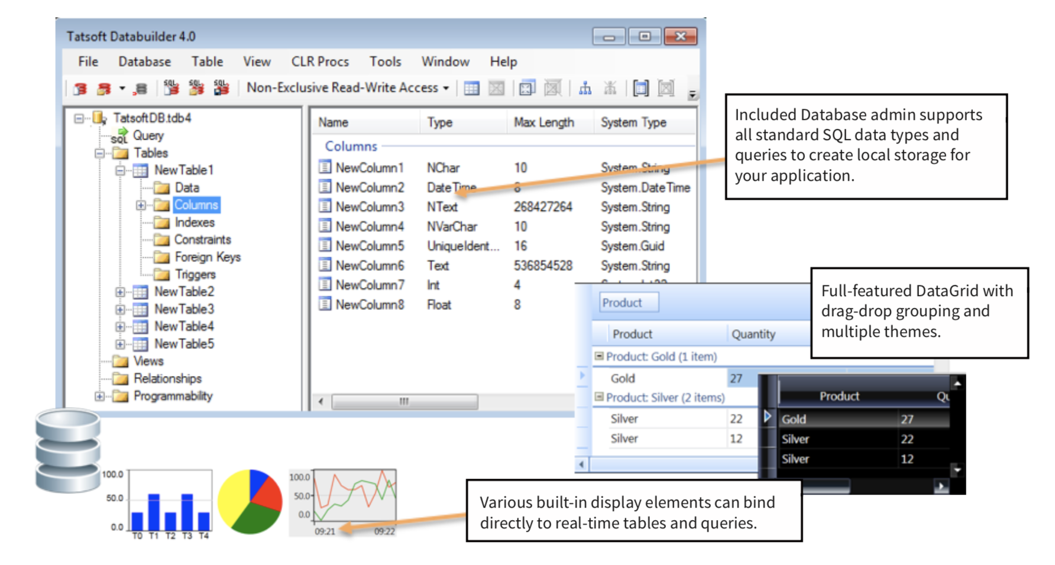Viewport: 1055px width, 565px height.
Task: Select the NewColumn1 row icon
Action: click(x=325, y=167)
